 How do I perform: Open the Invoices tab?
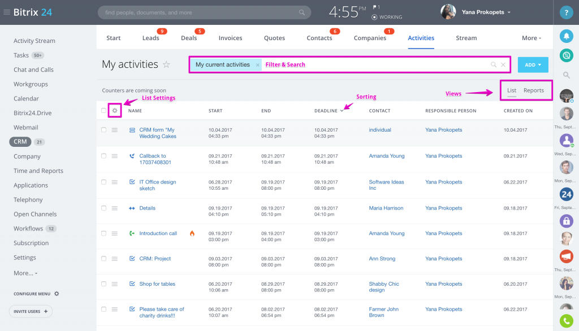[x=231, y=38]
